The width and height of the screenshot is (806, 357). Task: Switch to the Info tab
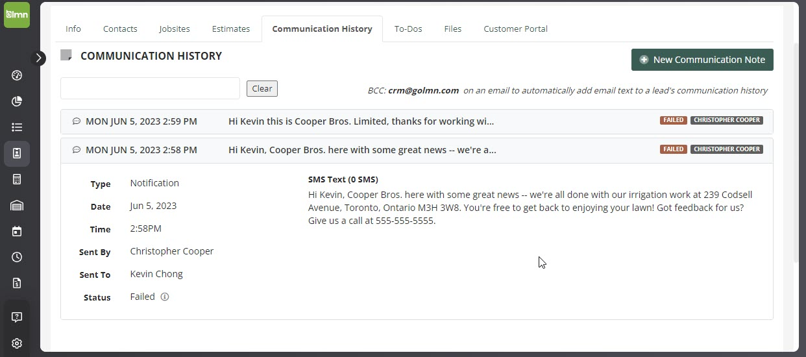pos(73,29)
